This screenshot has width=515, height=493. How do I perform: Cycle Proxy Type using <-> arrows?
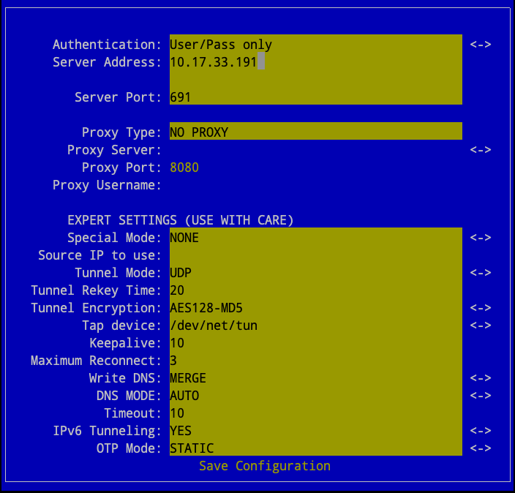[480, 150]
